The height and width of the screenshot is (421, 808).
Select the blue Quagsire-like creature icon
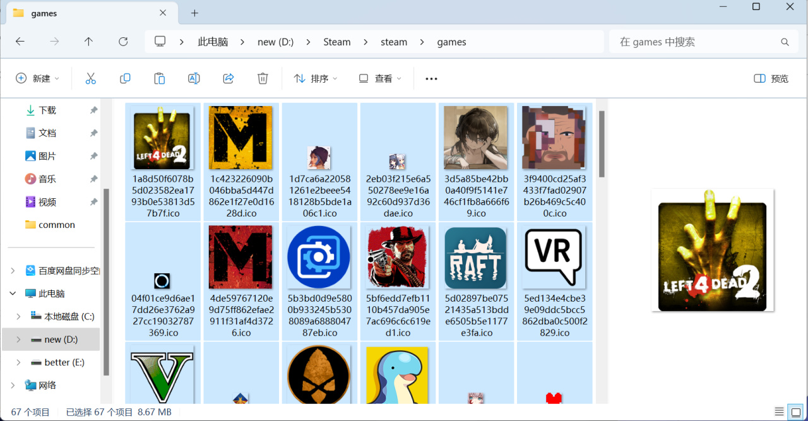[x=398, y=374]
